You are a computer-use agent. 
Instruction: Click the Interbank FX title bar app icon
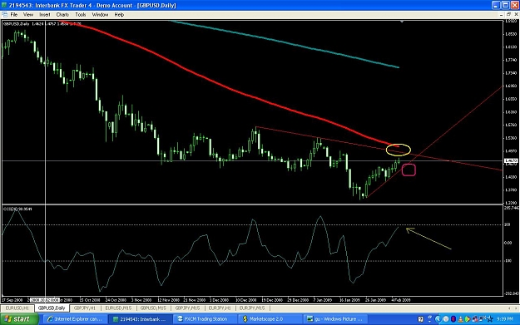[4, 5]
